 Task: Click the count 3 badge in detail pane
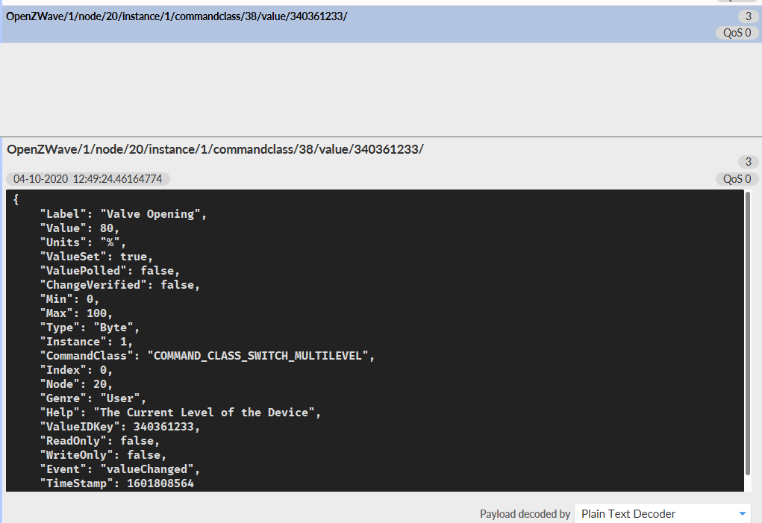point(749,162)
